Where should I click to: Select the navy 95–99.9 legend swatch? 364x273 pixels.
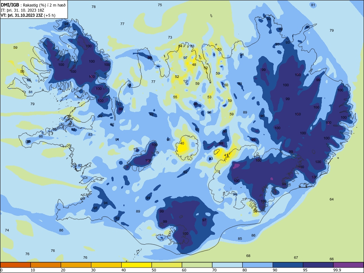pyautogui.click(x=318, y=265)
